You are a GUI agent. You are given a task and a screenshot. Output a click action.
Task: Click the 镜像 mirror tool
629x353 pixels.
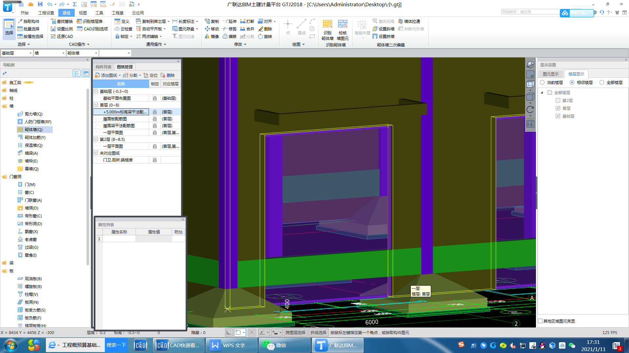coord(212,36)
